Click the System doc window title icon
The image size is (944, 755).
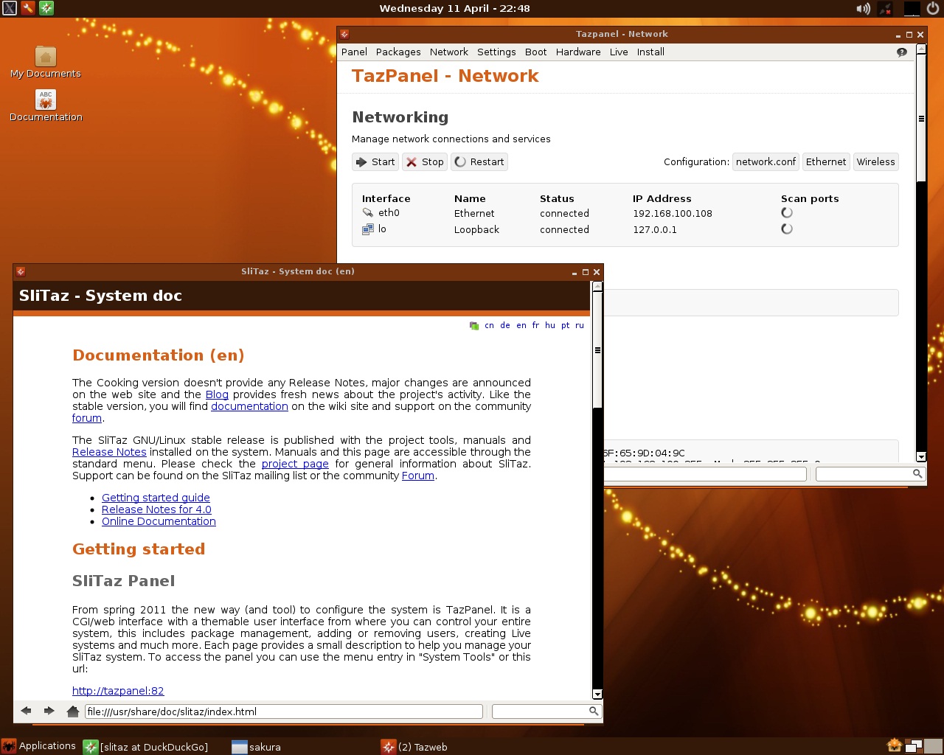pyautogui.click(x=21, y=271)
